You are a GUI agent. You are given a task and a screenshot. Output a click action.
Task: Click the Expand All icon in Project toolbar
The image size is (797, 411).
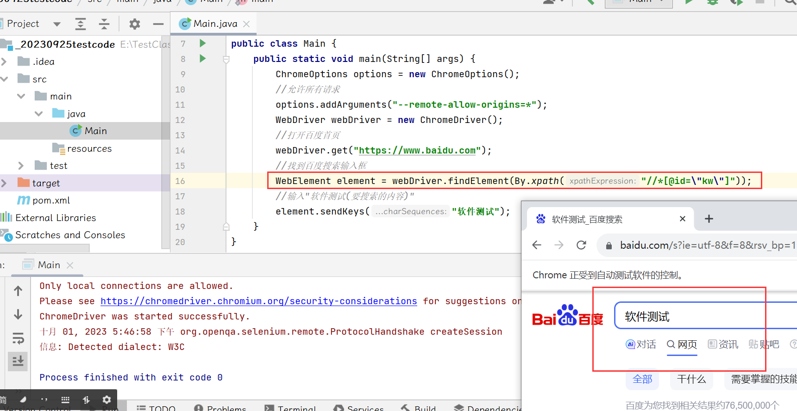[81, 24]
